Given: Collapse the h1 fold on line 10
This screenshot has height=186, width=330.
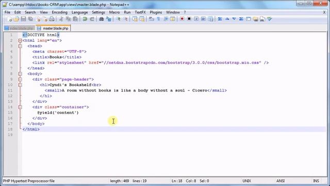Looking at the screenshot, I should (20, 85).
